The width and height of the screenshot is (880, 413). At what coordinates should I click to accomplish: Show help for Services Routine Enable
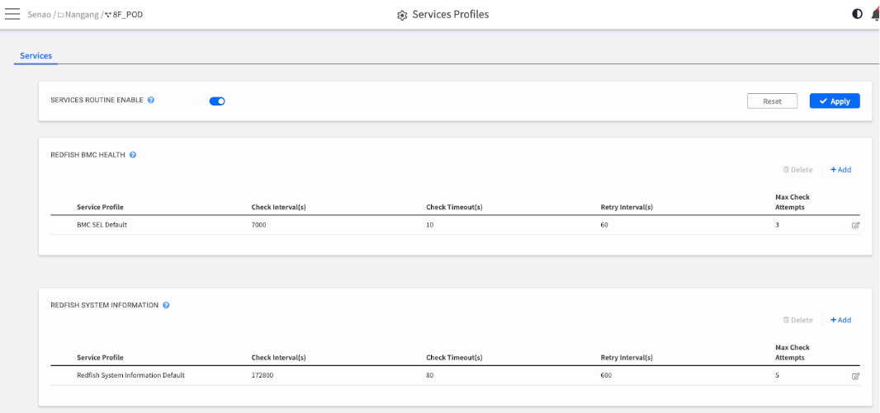click(151, 100)
